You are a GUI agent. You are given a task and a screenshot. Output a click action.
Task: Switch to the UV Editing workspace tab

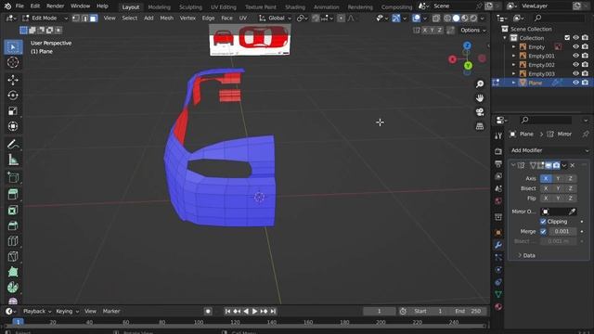(x=223, y=6)
